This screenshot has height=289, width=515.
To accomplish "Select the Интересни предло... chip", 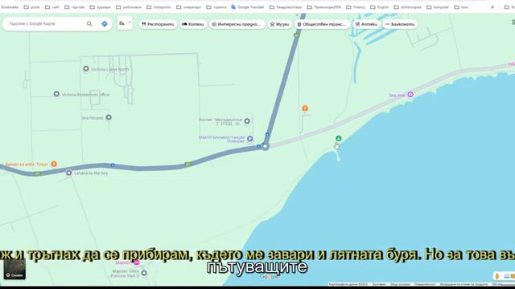I will tap(237, 24).
